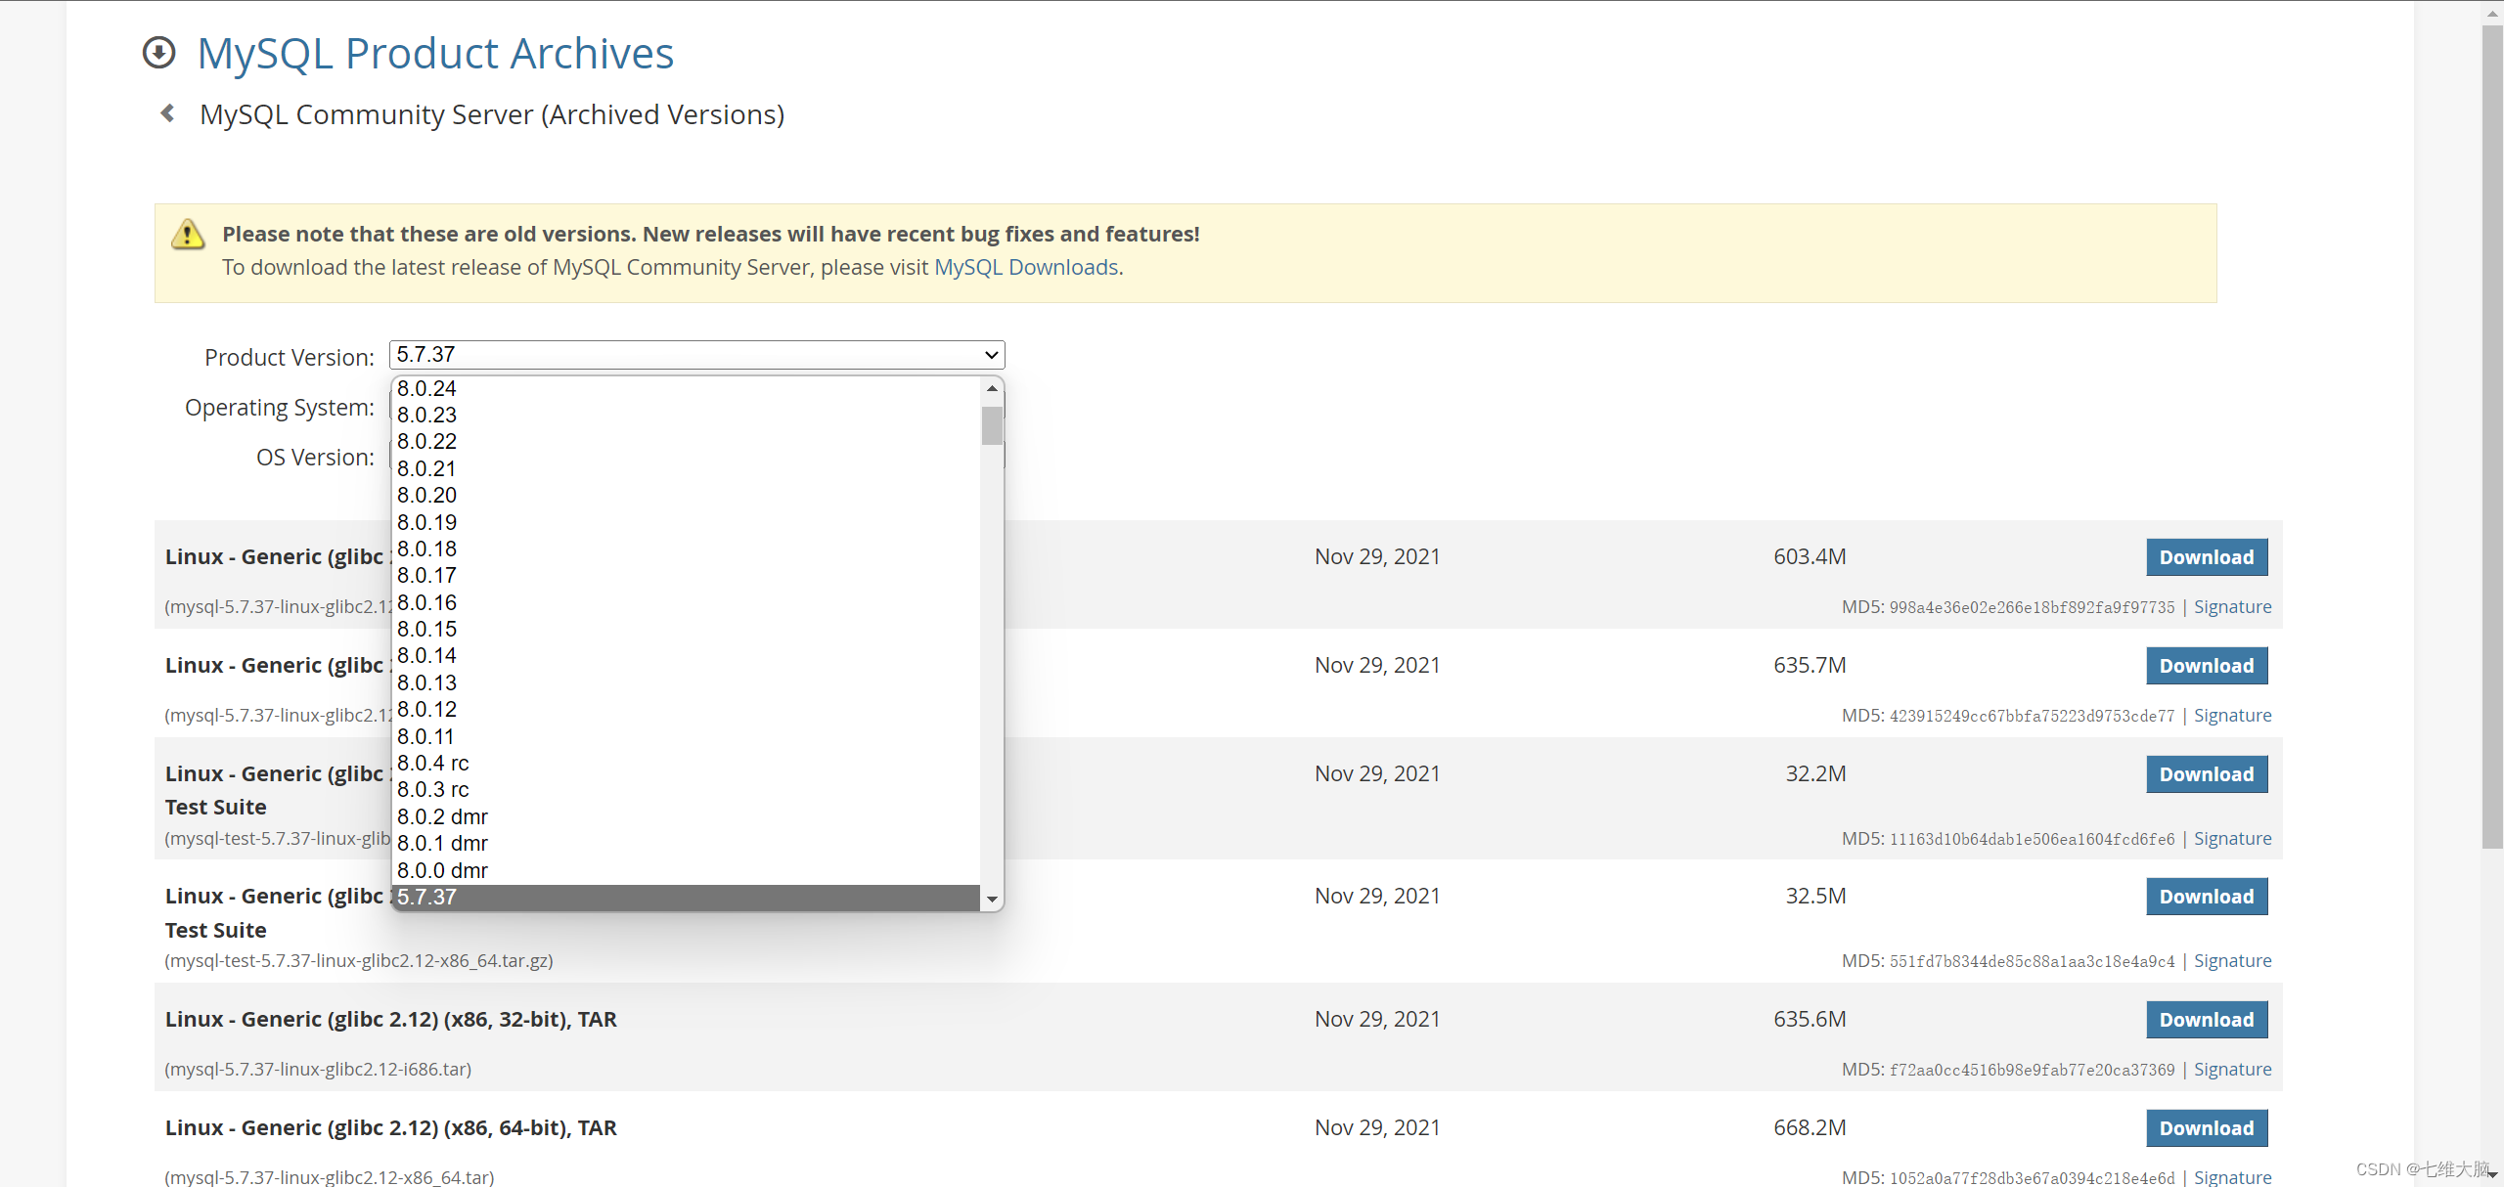Click the back arrow beside Community Server heading
This screenshot has height=1187, width=2504.
click(168, 113)
